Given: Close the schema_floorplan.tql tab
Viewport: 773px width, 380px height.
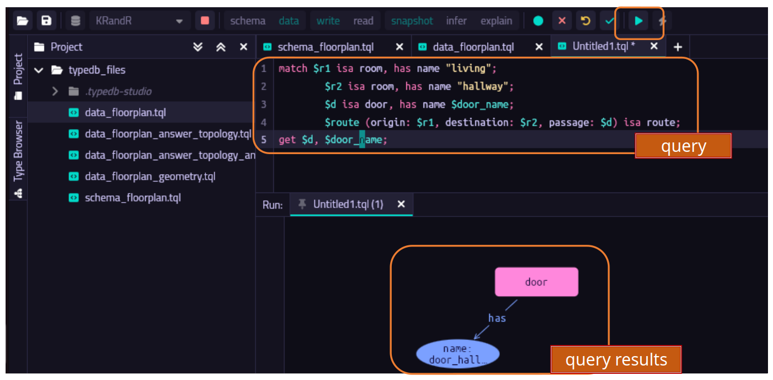Looking at the screenshot, I should coord(400,47).
